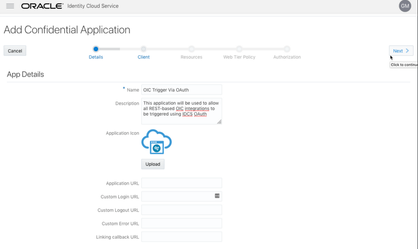The image size is (418, 249).
Task: Click the Description resize handle corner
Action: [219, 122]
